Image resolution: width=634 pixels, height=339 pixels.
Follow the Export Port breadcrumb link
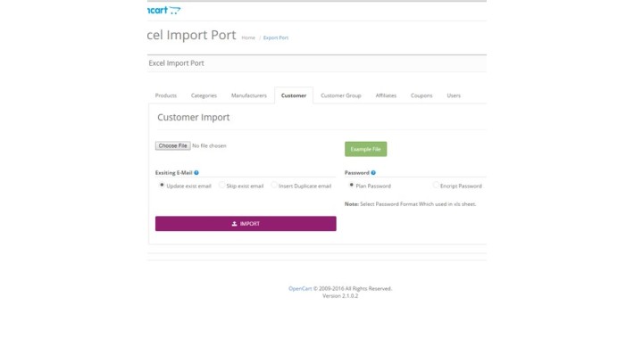[276, 37]
